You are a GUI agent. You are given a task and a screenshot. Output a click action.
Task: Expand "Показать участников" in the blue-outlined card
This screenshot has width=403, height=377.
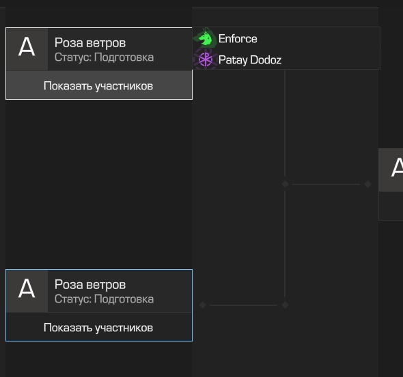(x=99, y=327)
